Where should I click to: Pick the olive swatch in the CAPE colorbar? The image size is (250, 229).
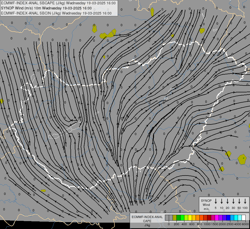(175, 218)
